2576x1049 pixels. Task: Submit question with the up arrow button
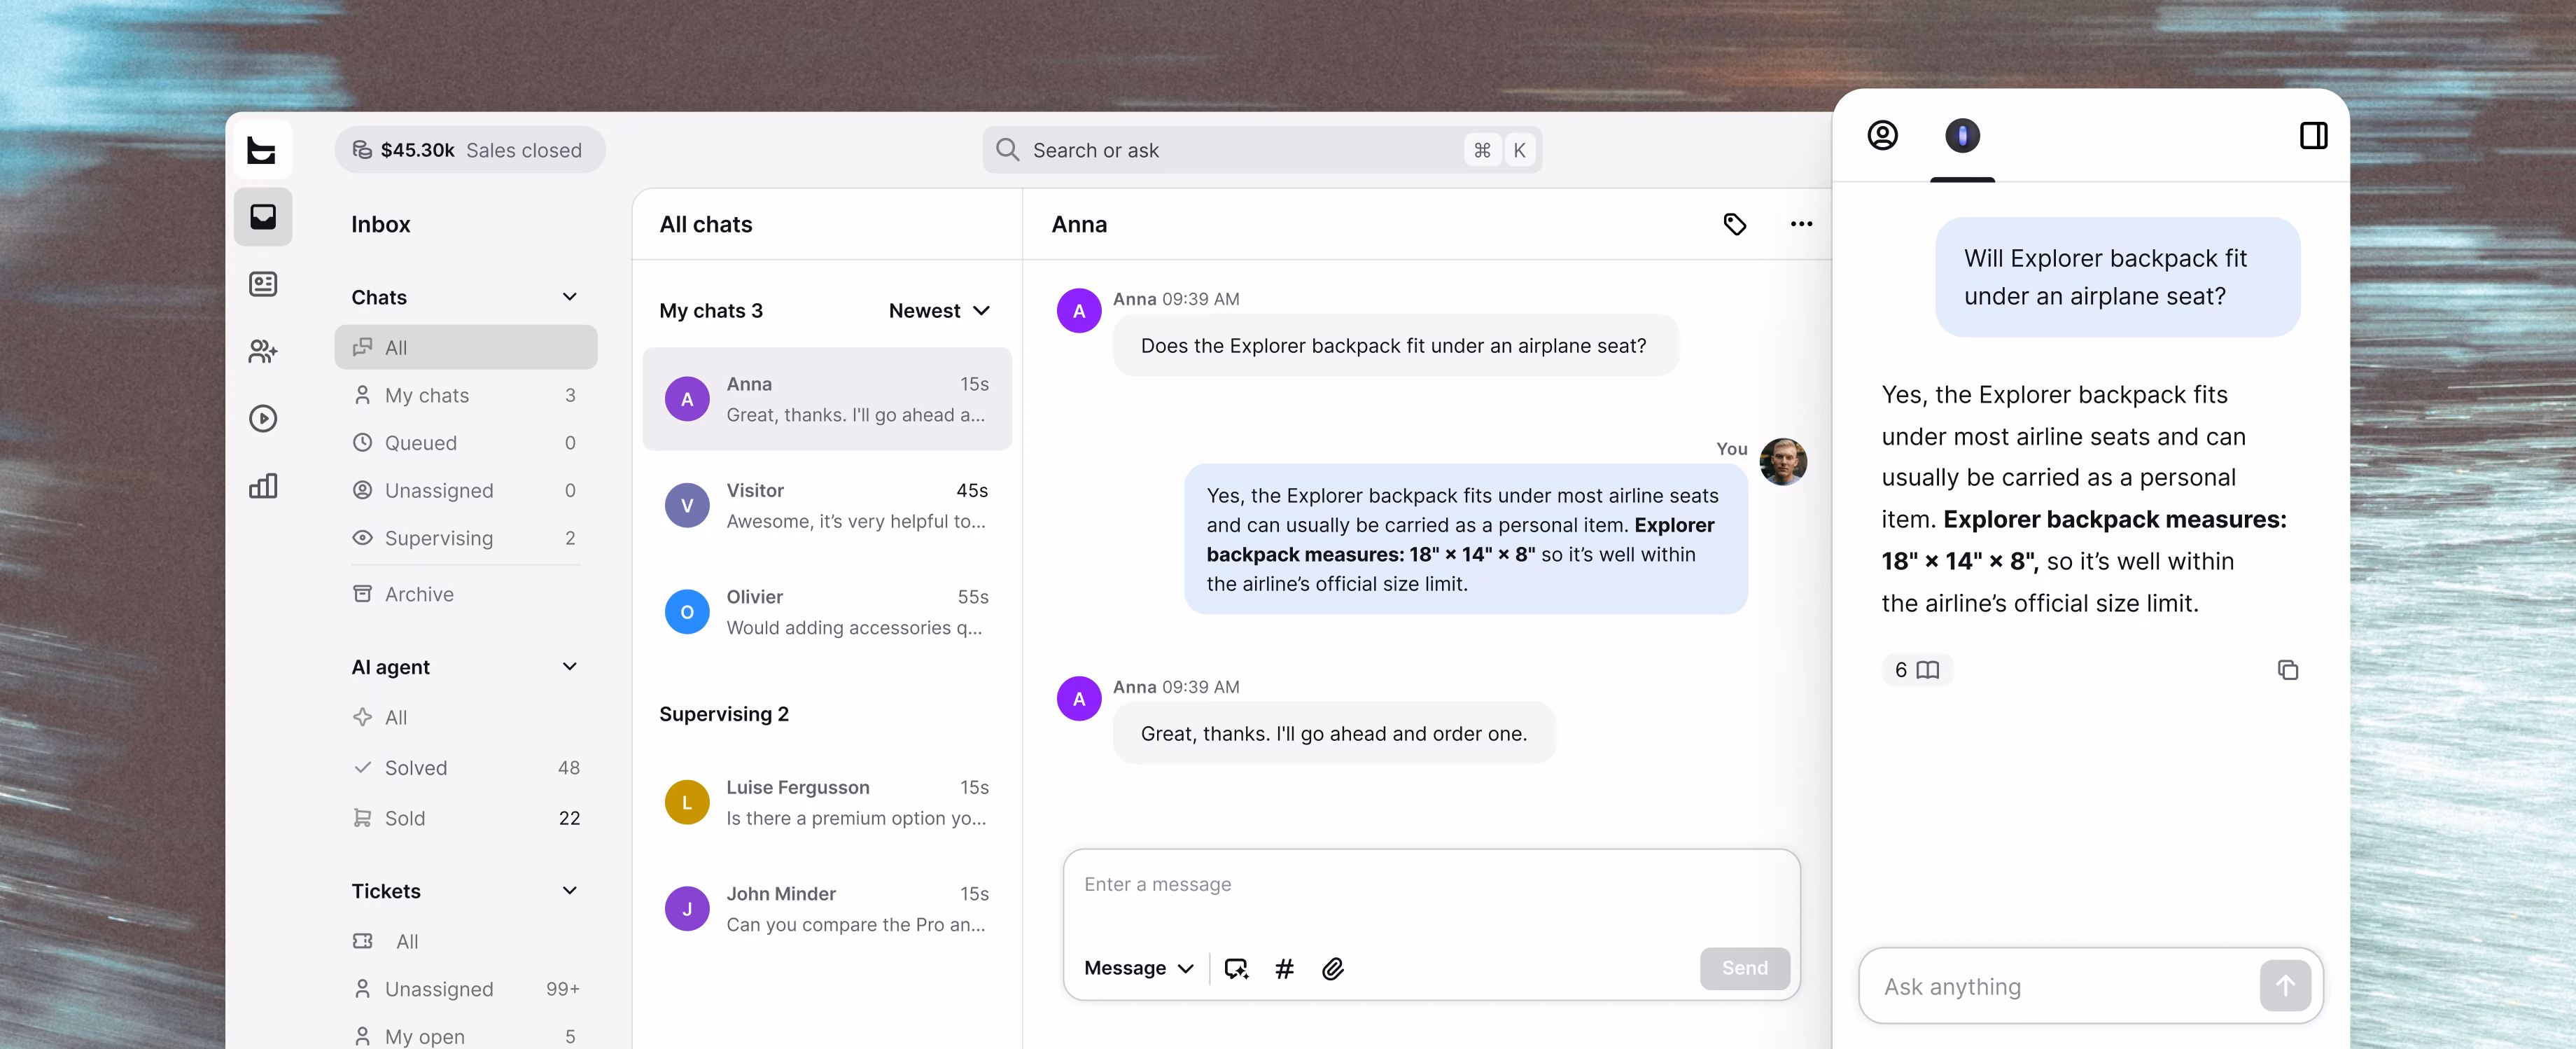point(2285,986)
